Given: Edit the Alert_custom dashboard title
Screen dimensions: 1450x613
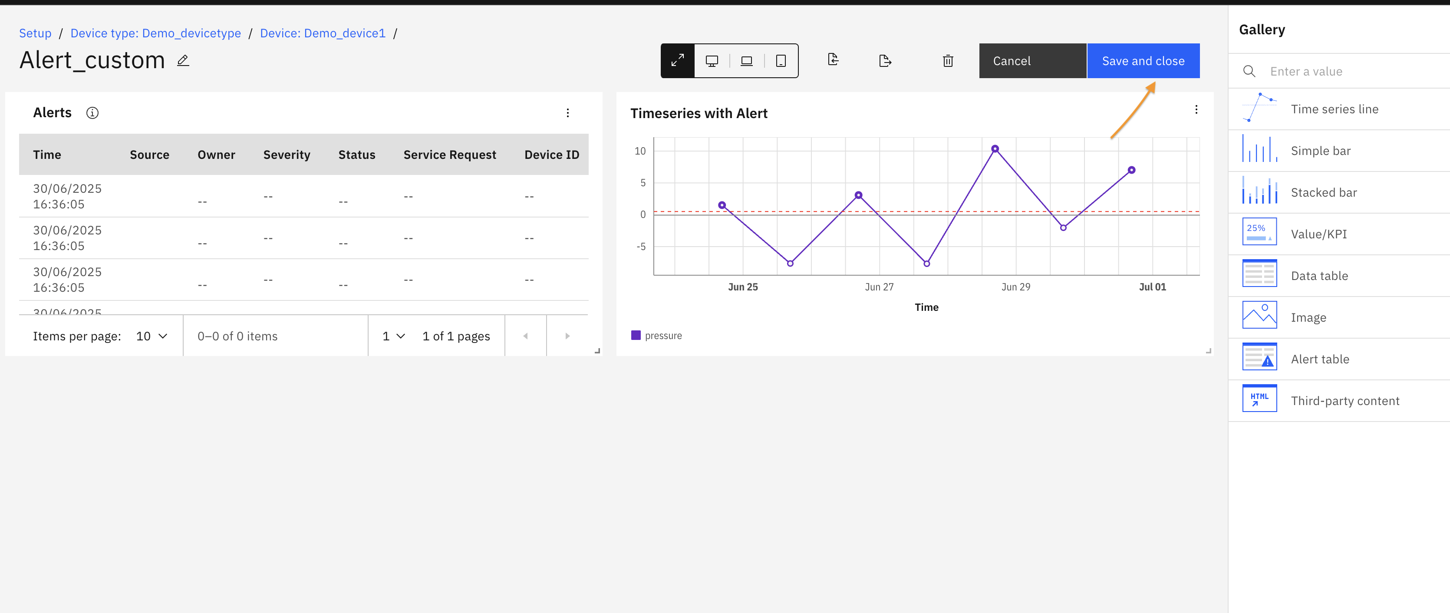Looking at the screenshot, I should coord(183,61).
